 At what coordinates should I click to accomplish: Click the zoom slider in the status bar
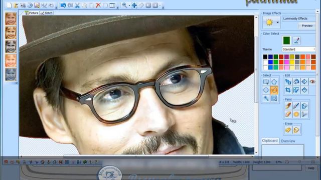tap(300, 162)
